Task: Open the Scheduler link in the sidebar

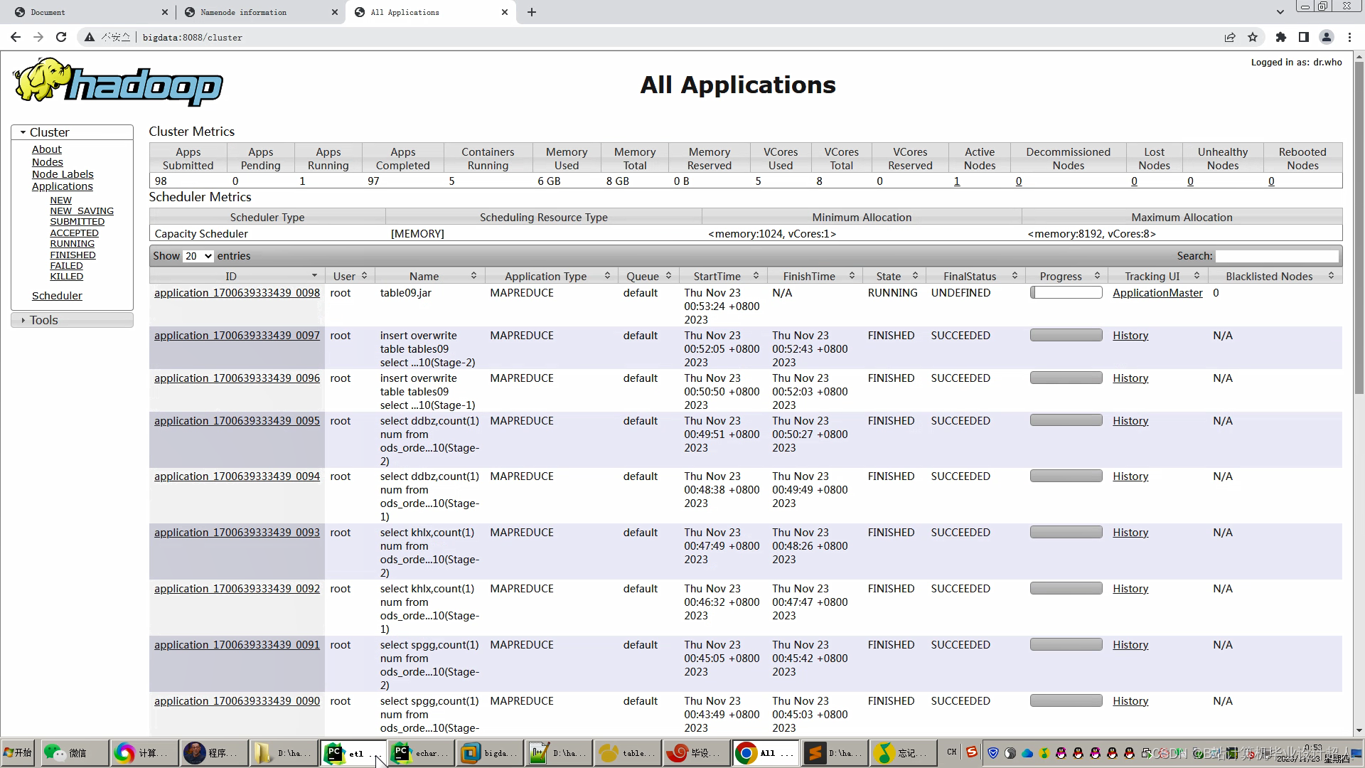Action: [x=57, y=296]
